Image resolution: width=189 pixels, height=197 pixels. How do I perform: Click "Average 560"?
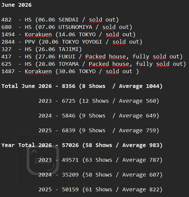[x=137, y=101]
